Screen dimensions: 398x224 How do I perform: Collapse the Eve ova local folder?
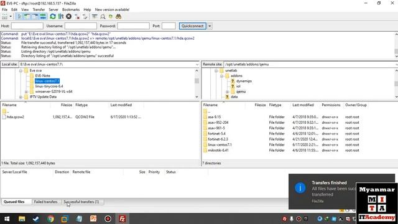pyautogui.click(x=21, y=70)
